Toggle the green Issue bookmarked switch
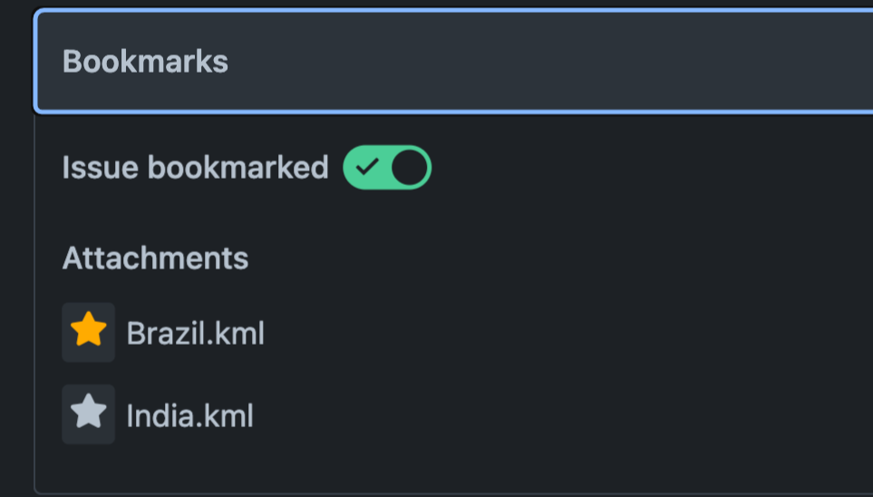Viewport: 873px width, 497px height. point(387,168)
